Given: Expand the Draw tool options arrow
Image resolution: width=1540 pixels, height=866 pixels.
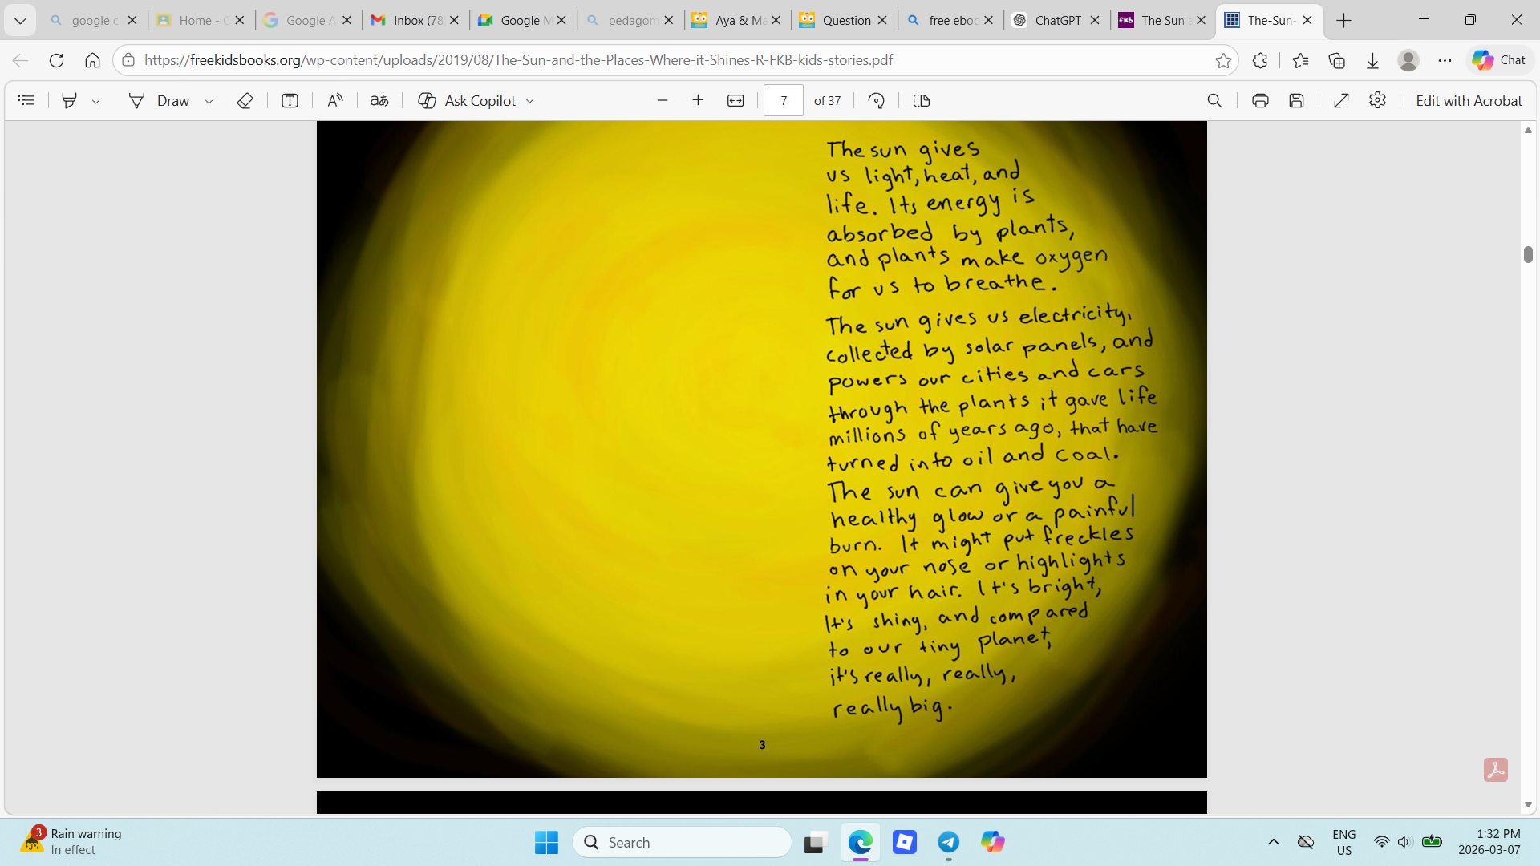Looking at the screenshot, I should pyautogui.click(x=209, y=101).
